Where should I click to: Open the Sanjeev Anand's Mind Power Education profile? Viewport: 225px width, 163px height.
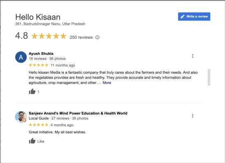(x=78, y=113)
